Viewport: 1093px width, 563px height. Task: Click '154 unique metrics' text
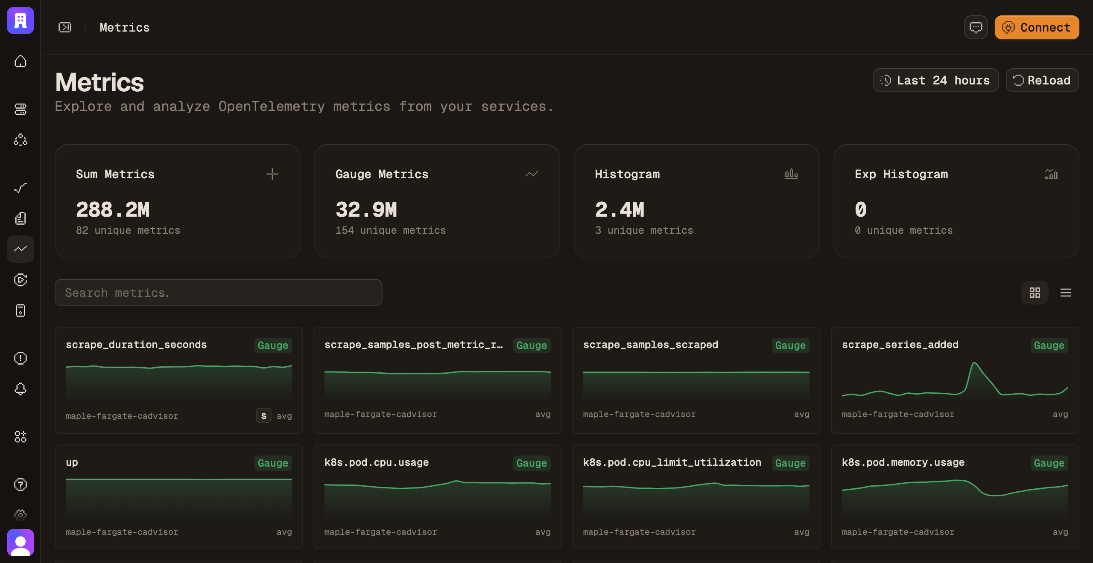(x=391, y=230)
